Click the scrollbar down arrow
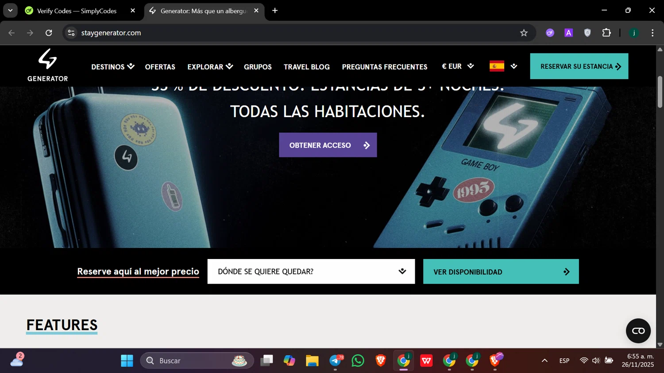The image size is (664, 373). [660, 344]
